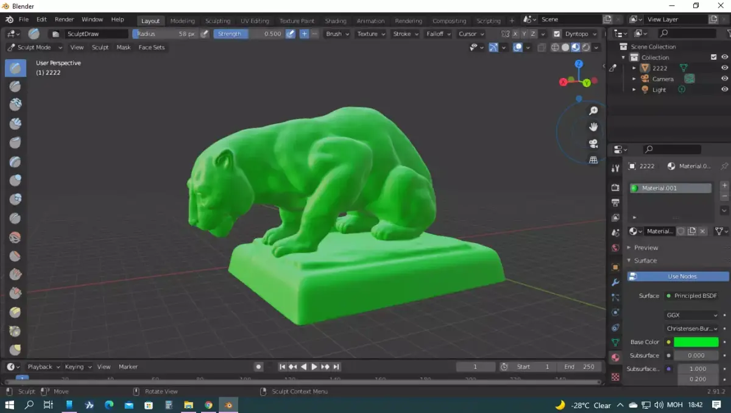Toggle Y axis symmetry
The width and height of the screenshot is (731, 413).
[524, 34]
